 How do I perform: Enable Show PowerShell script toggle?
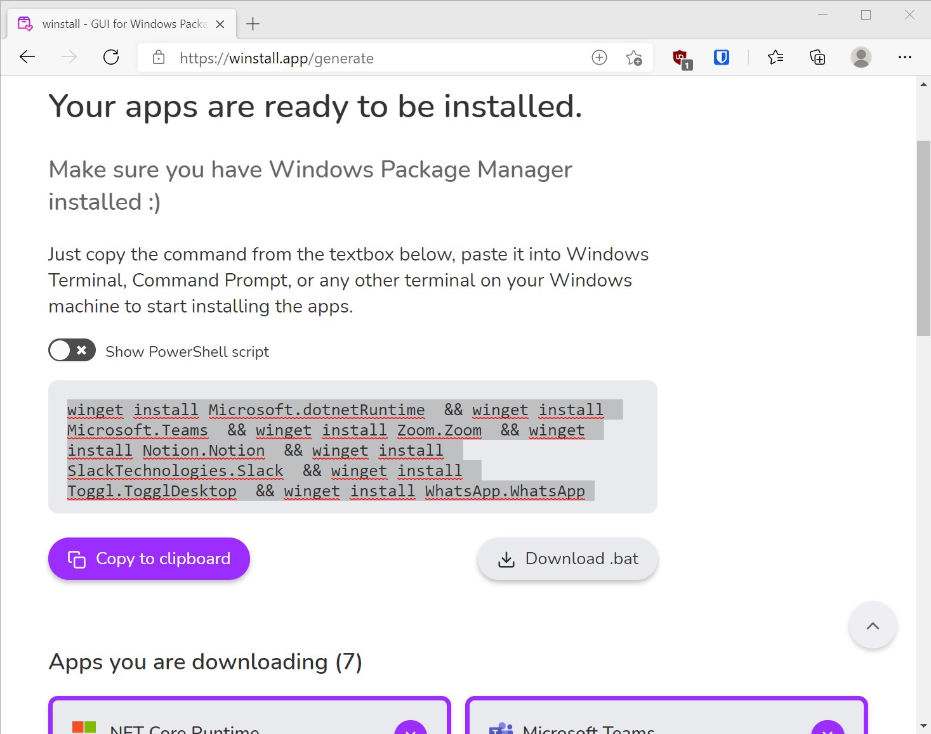[x=72, y=350]
